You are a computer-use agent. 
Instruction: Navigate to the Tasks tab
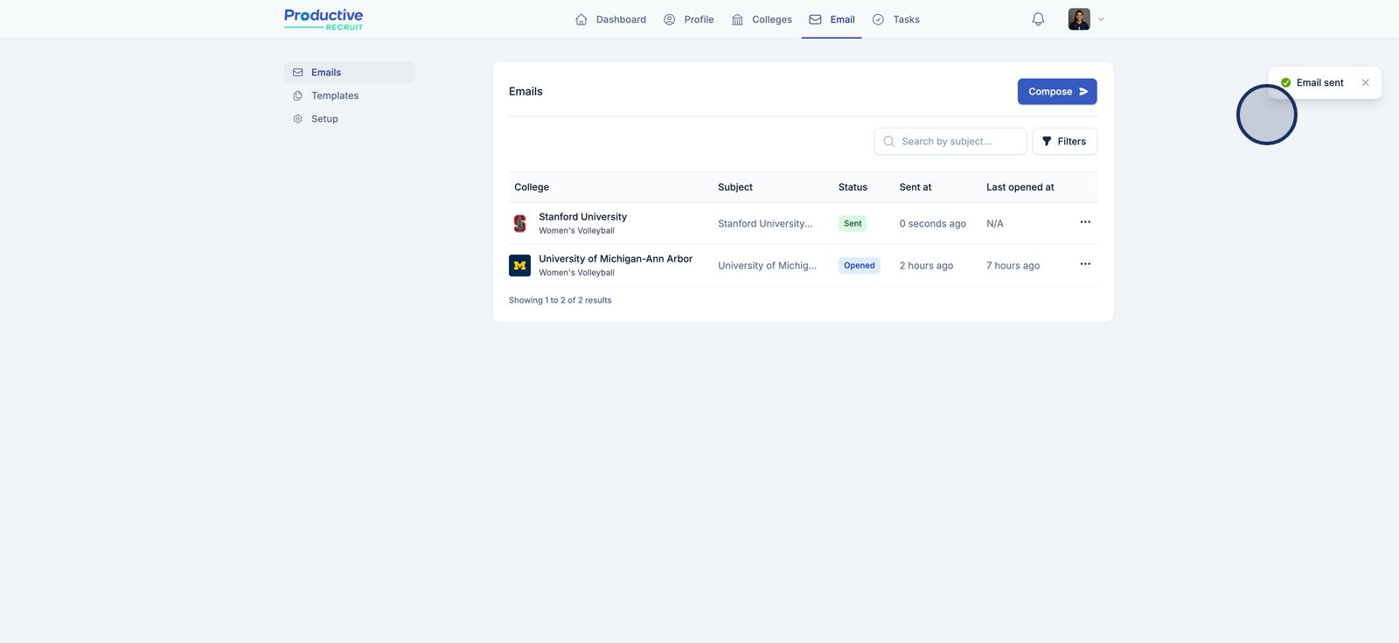tap(895, 19)
